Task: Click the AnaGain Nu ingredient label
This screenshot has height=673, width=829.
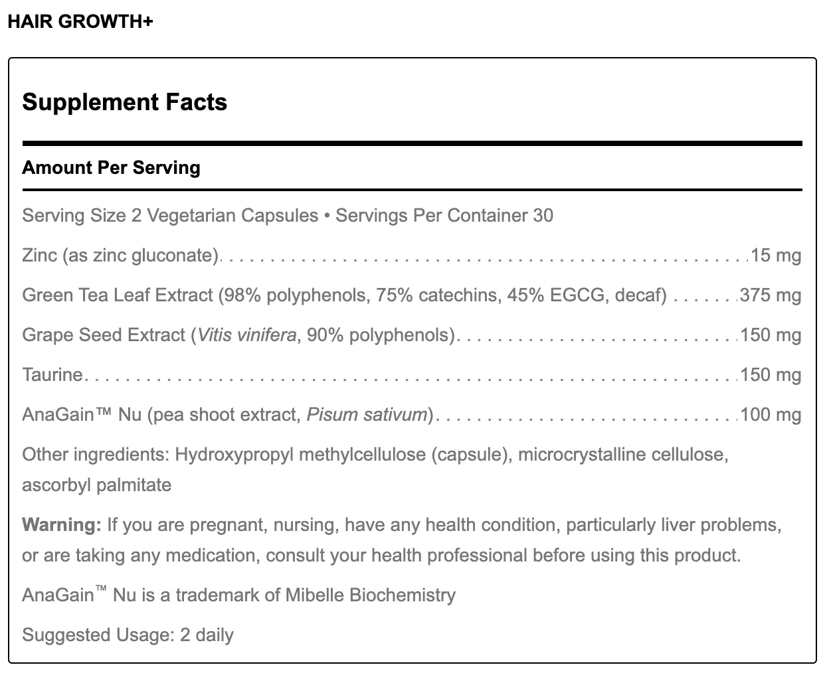Action: pos(81,415)
